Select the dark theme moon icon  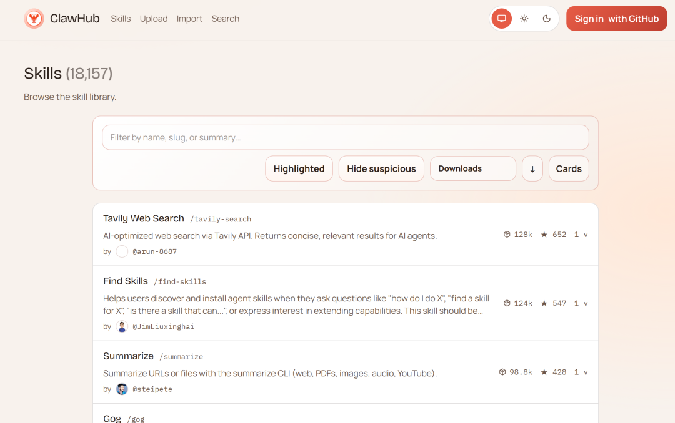547,19
